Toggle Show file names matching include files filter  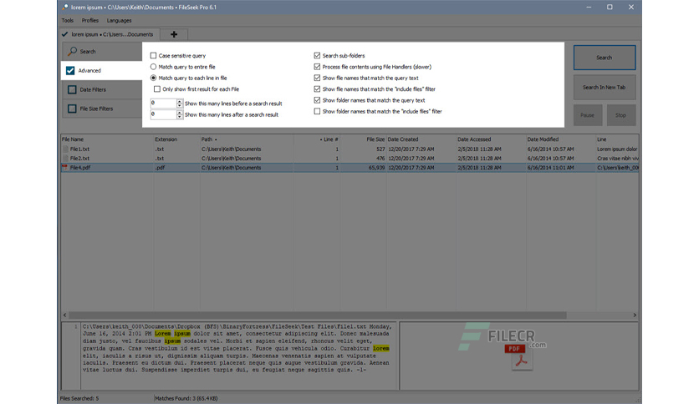click(x=317, y=89)
